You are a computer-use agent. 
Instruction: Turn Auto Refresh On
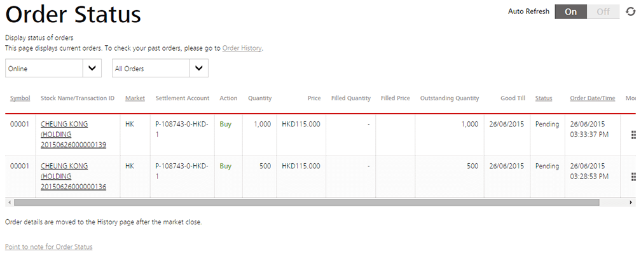tap(571, 11)
